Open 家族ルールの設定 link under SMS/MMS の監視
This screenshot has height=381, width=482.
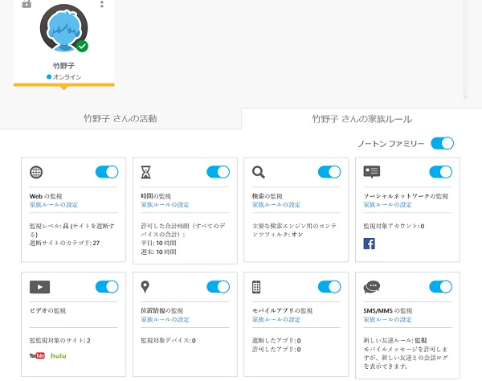click(x=387, y=319)
